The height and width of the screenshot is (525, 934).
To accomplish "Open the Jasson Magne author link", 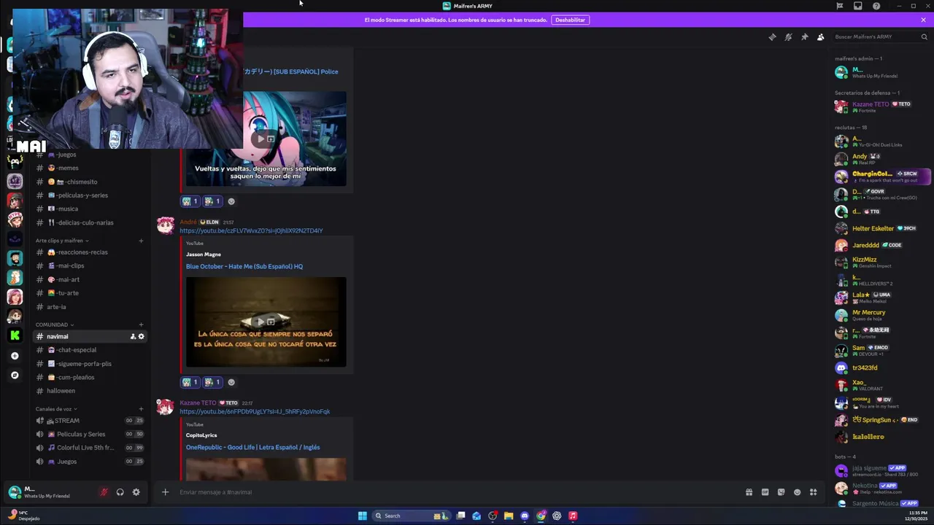I will [204, 254].
